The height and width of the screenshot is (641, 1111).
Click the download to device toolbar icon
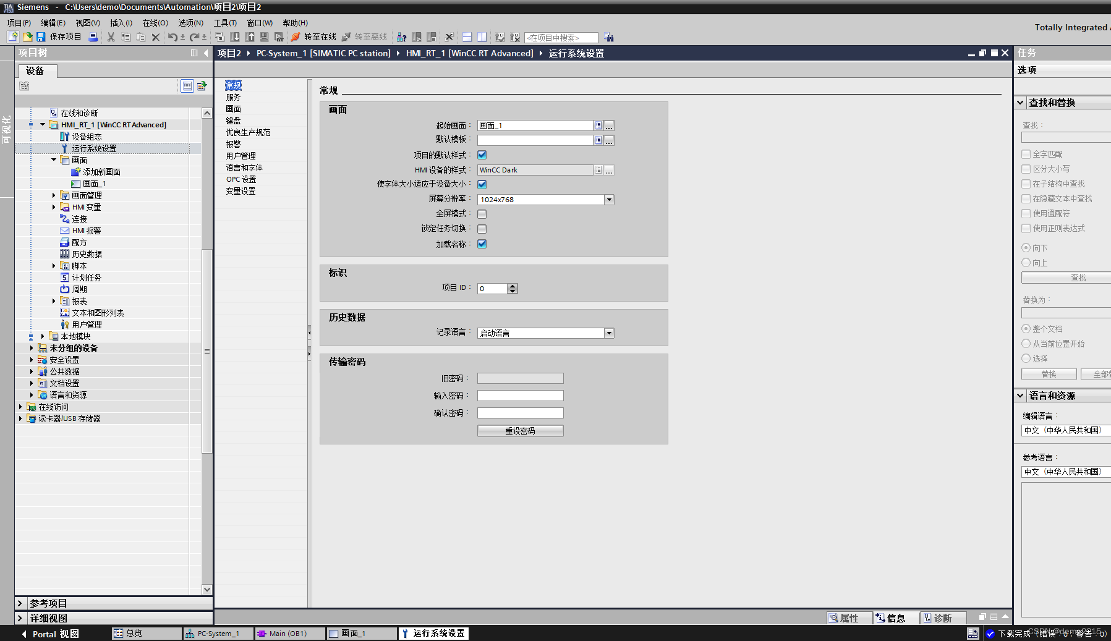[x=235, y=37]
